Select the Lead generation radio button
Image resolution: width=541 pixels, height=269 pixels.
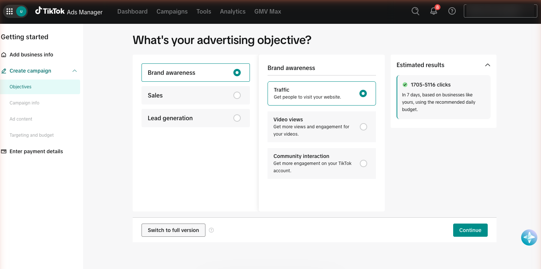point(237,118)
